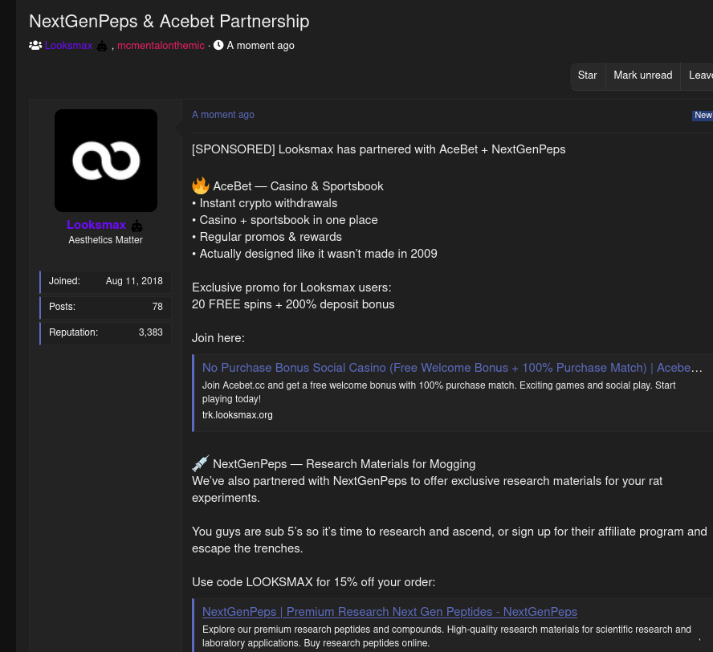Click the trk.looksmax.org link domain

pos(238,414)
